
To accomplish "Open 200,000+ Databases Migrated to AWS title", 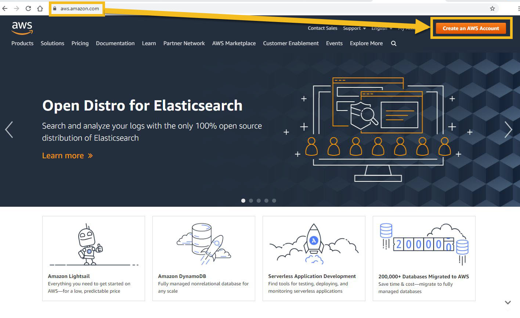I will 424,277.
